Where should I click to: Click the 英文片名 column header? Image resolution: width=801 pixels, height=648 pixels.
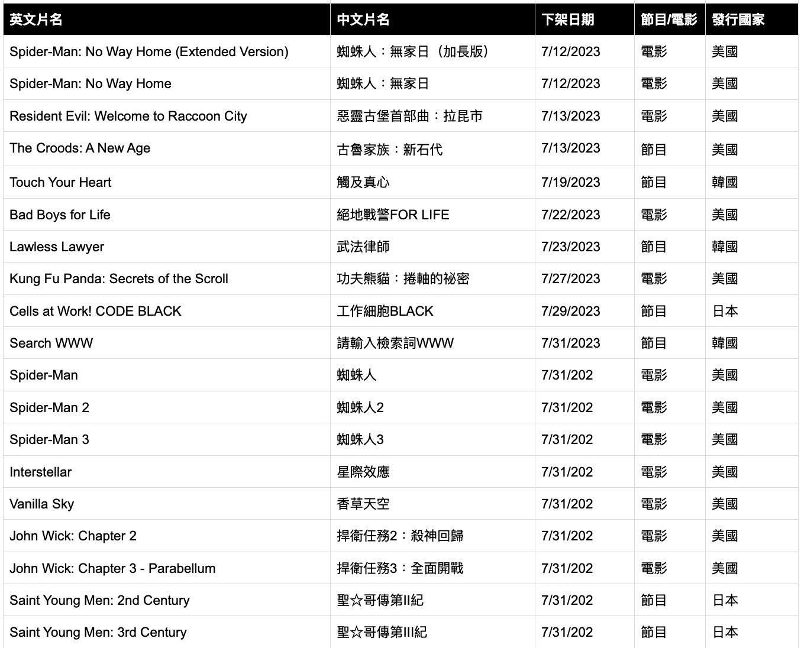[167, 20]
